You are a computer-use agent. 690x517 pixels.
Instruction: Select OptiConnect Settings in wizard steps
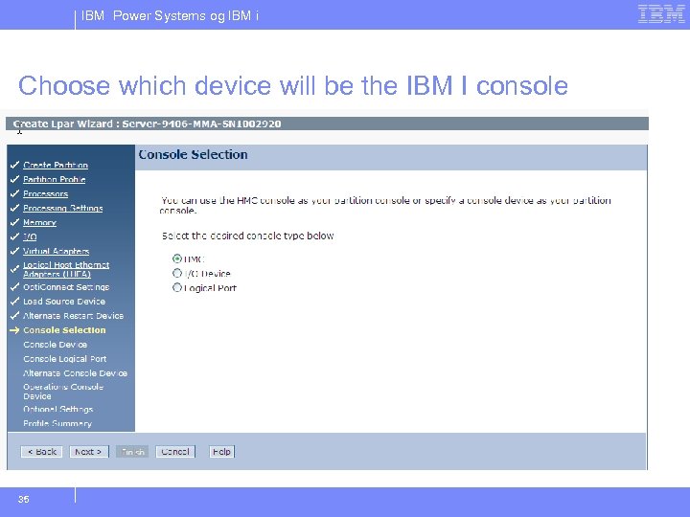point(66,287)
